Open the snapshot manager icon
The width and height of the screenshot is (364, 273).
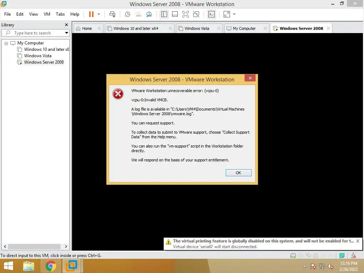coord(149,14)
